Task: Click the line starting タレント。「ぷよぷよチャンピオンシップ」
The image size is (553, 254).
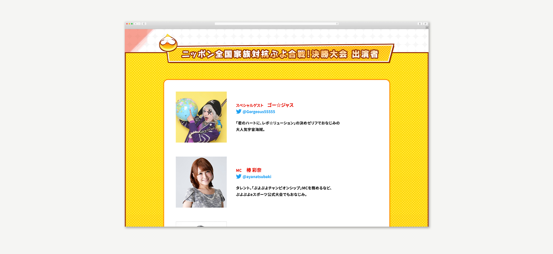Action: point(284,188)
